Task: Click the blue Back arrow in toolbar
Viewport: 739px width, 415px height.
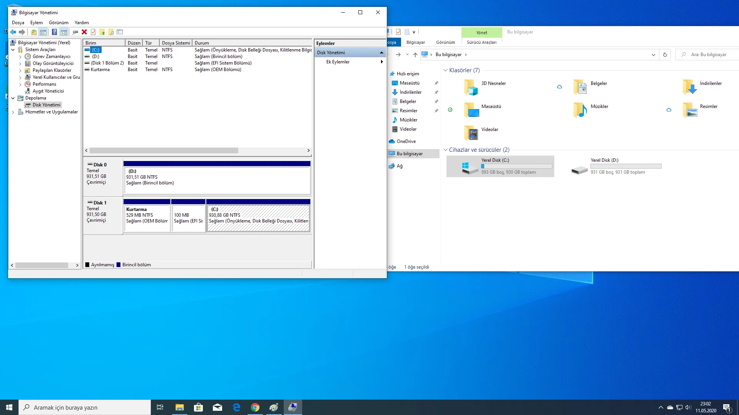Action: [x=13, y=32]
